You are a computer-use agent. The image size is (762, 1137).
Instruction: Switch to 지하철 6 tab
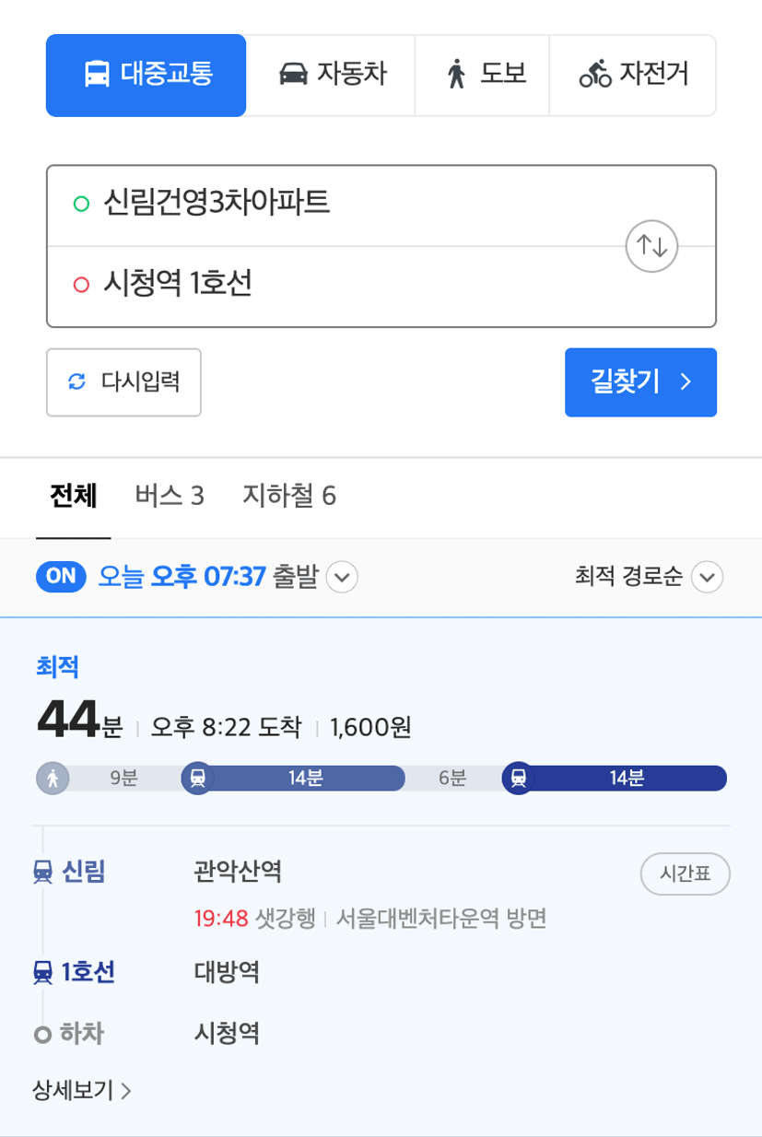pos(289,497)
